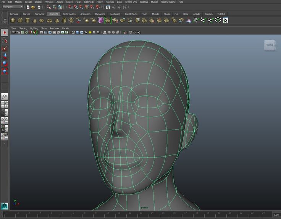The image size is (281, 219).
Task: Click the FRONT face of the ViewCube
Action: [x=269, y=45]
